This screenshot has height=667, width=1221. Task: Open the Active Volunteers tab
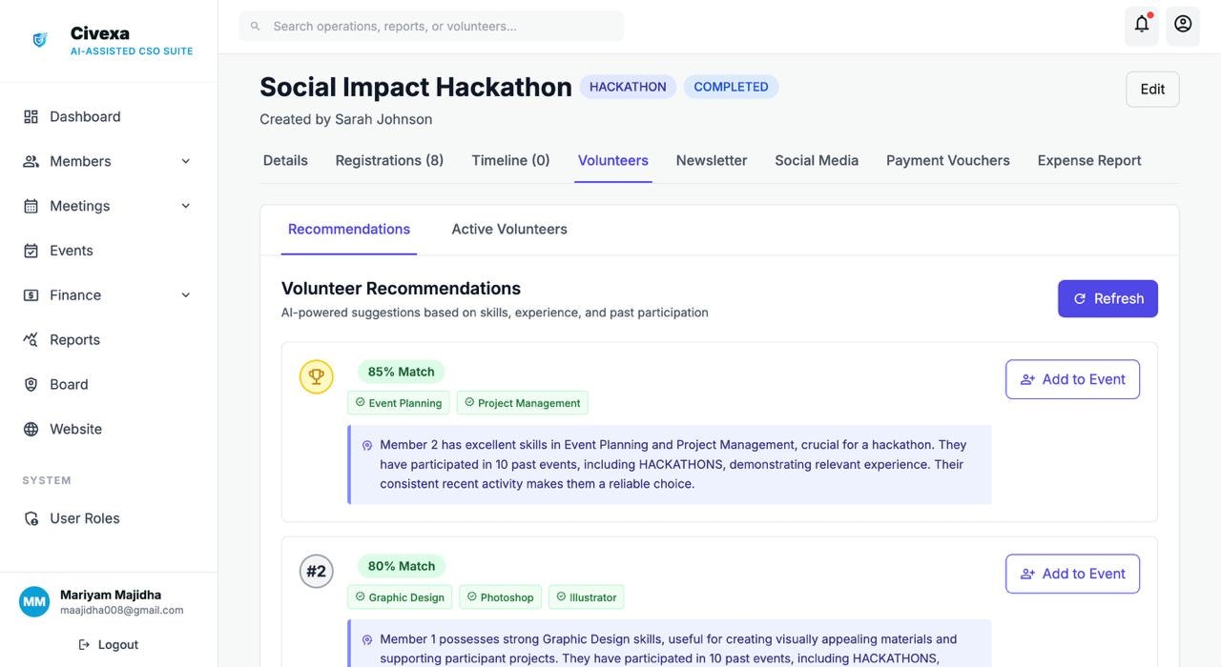click(509, 229)
